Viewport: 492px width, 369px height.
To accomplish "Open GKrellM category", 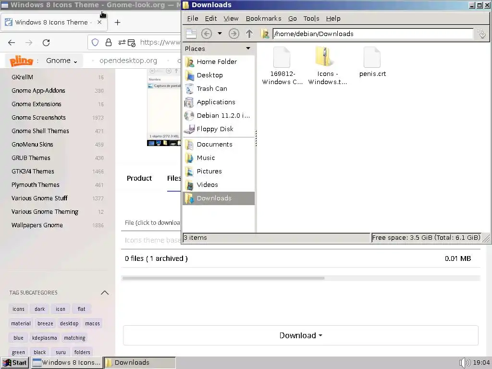I will tap(22, 77).
